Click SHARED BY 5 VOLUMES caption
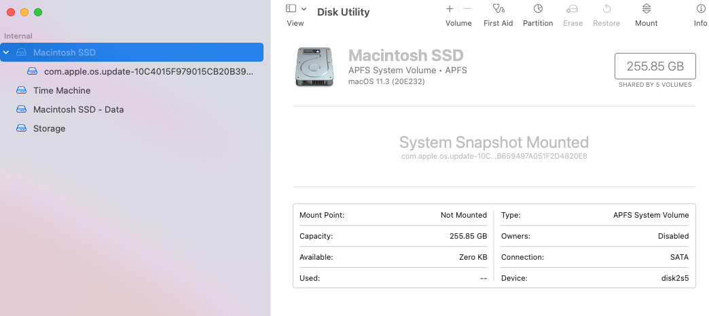 655,85
